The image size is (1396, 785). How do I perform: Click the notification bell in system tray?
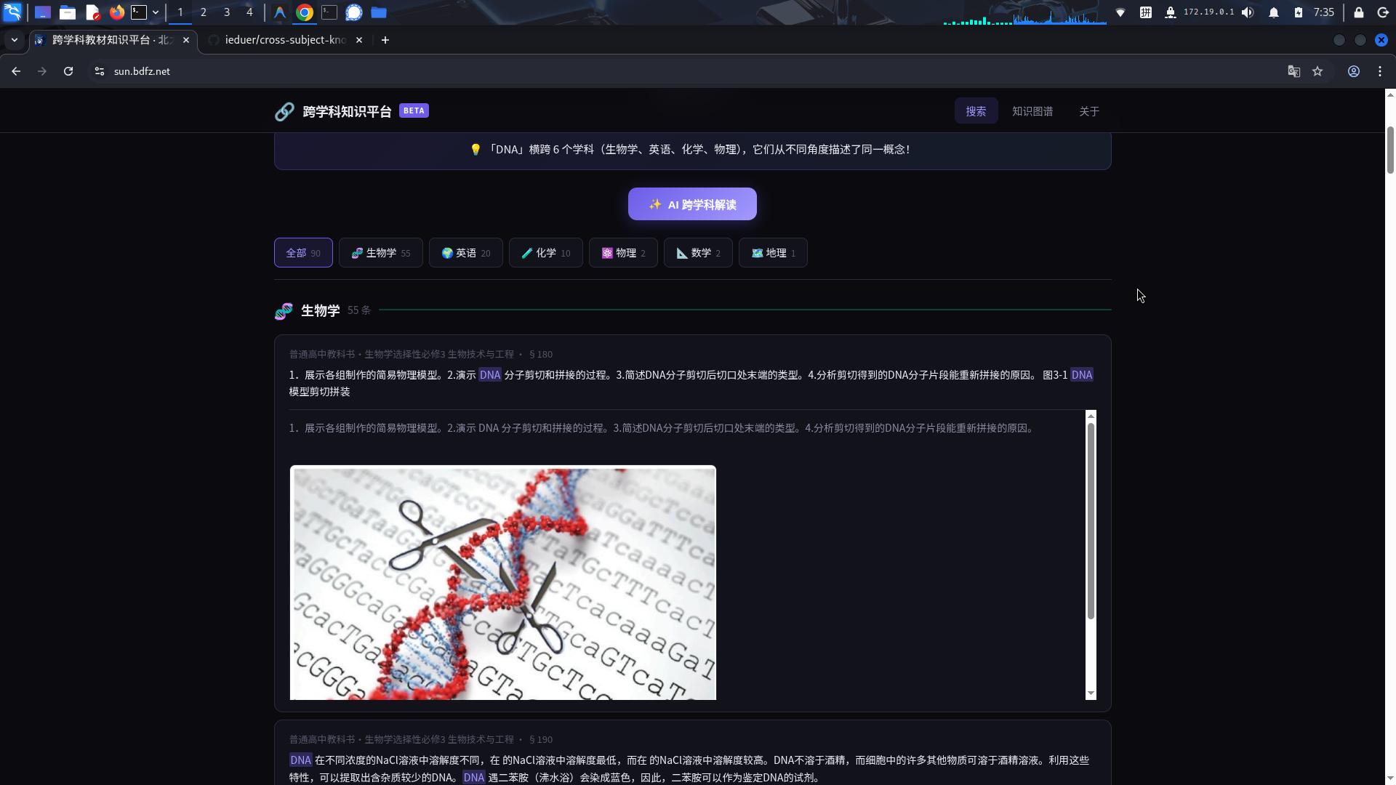(x=1274, y=12)
